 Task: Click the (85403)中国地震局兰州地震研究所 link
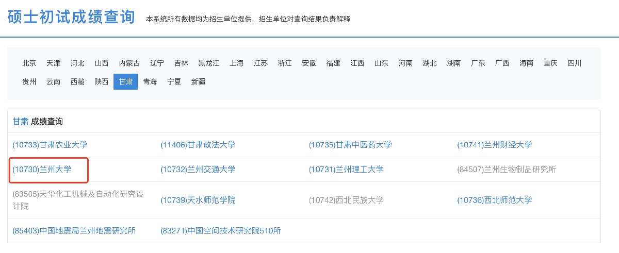click(74, 230)
